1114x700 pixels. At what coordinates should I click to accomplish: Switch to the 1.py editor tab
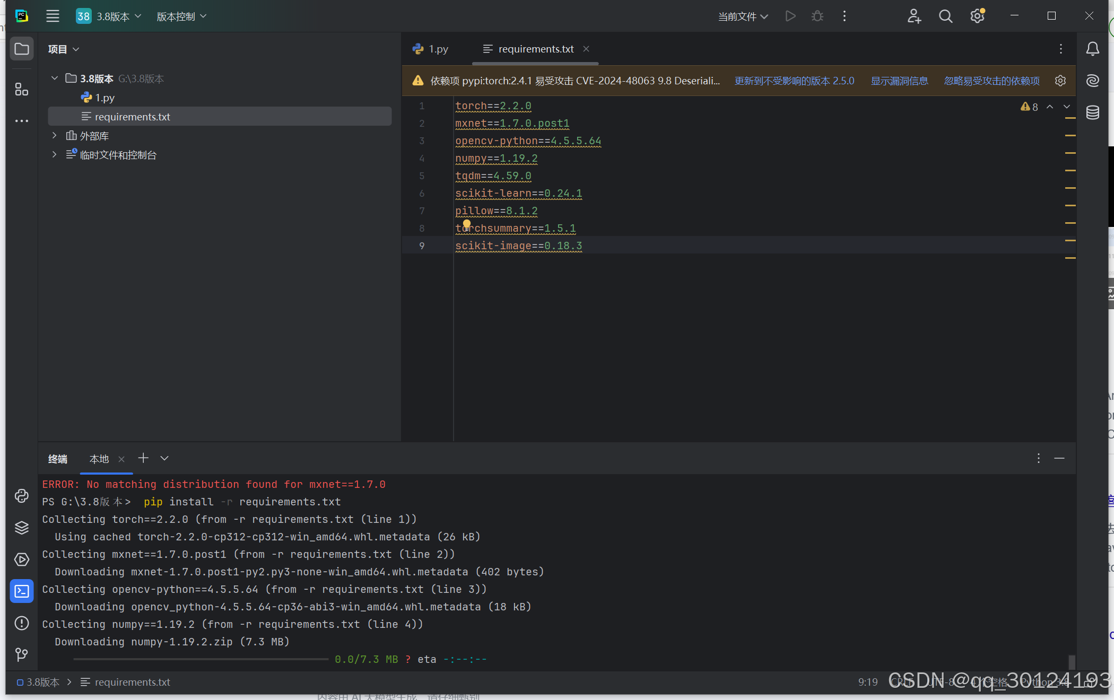click(x=430, y=49)
